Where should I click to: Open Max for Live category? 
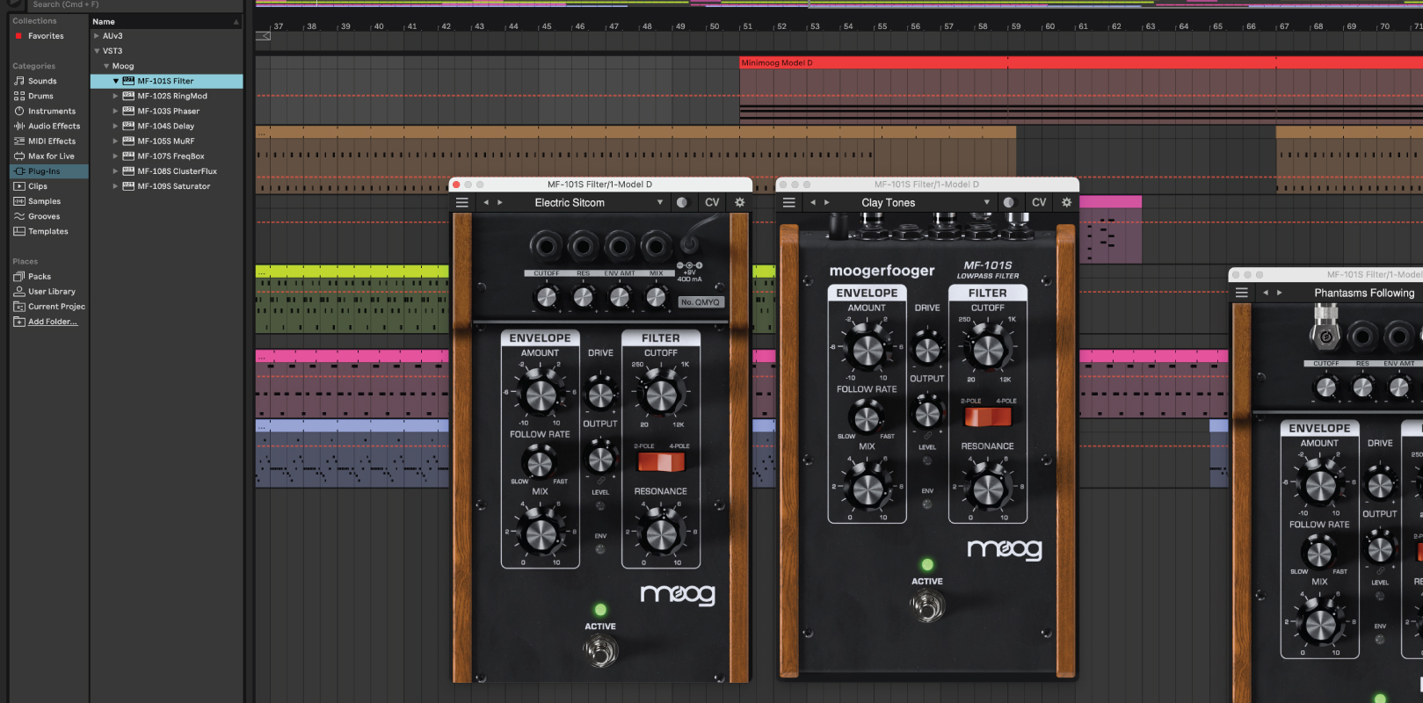[x=51, y=156]
